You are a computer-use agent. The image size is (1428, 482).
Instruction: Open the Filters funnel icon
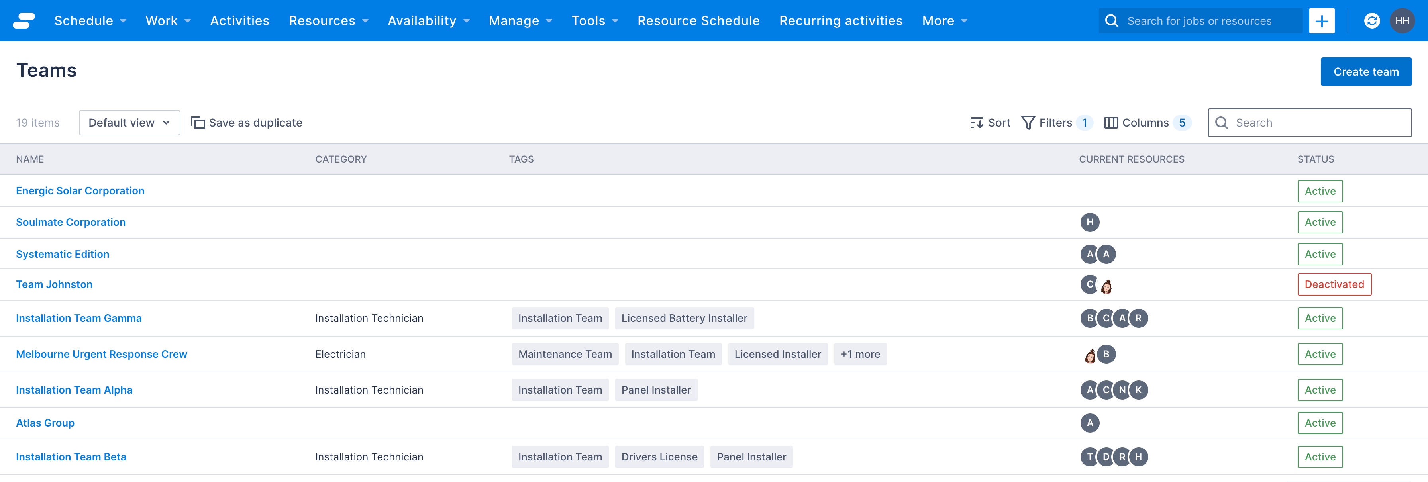click(x=1028, y=122)
